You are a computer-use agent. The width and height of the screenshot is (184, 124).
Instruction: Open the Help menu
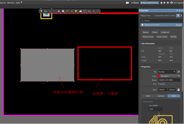pos(18,3)
